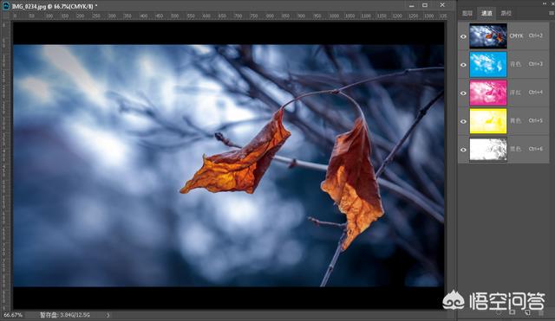Create a new channel with bottom panel icon
The image size is (555, 321).
pyautogui.click(x=527, y=312)
